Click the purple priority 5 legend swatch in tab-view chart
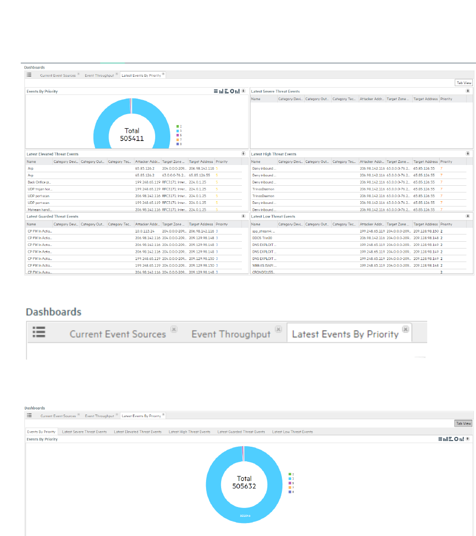Viewport: 476px width, 536px height. pyautogui.click(x=290, y=483)
